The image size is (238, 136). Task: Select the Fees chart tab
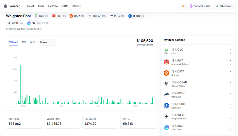point(33,42)
